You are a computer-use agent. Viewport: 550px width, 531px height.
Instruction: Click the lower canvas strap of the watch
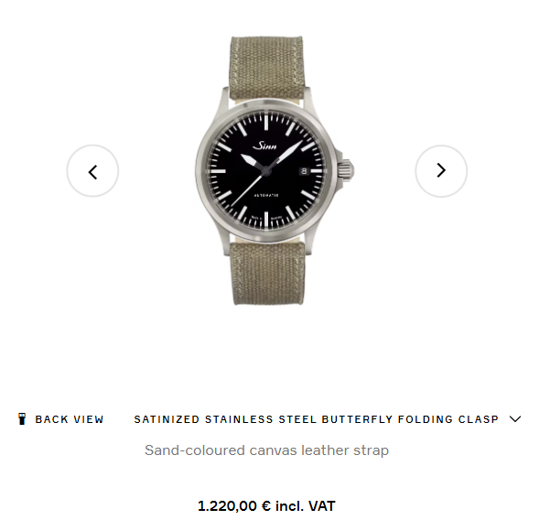coord(267,274)
